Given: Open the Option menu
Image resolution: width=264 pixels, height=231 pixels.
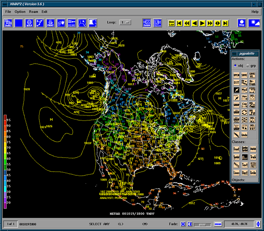Looking at the screenshot, I should coord(20,12).
